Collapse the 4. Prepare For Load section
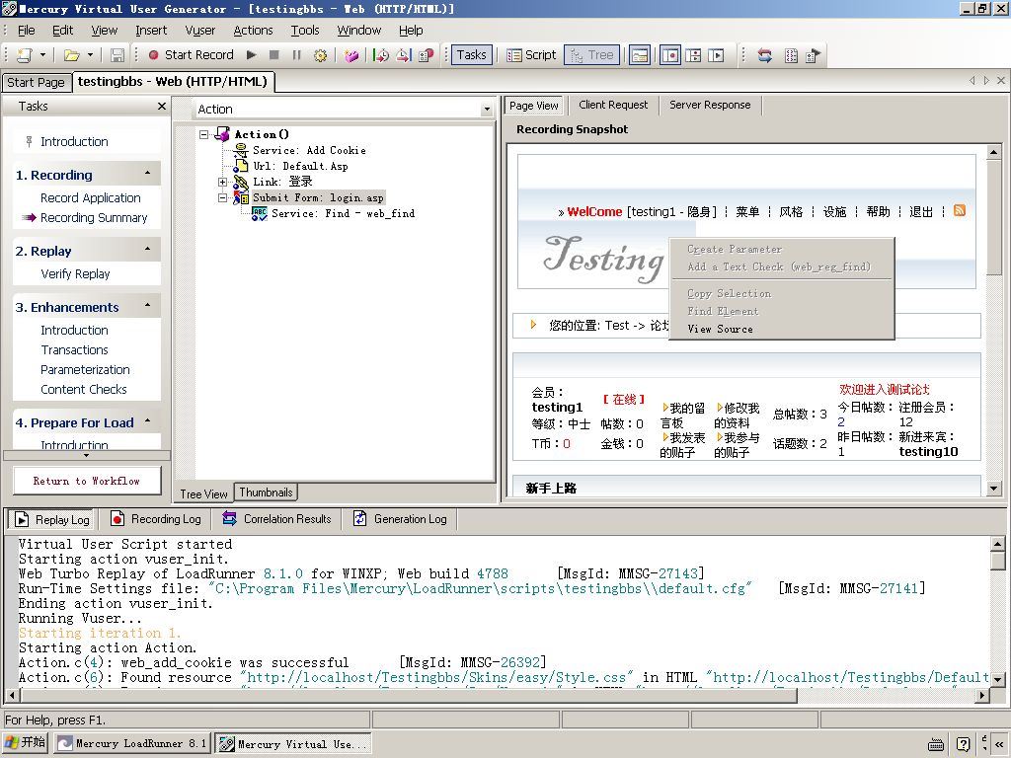This screenshot has width=1011, height=758. coord(148,420)
